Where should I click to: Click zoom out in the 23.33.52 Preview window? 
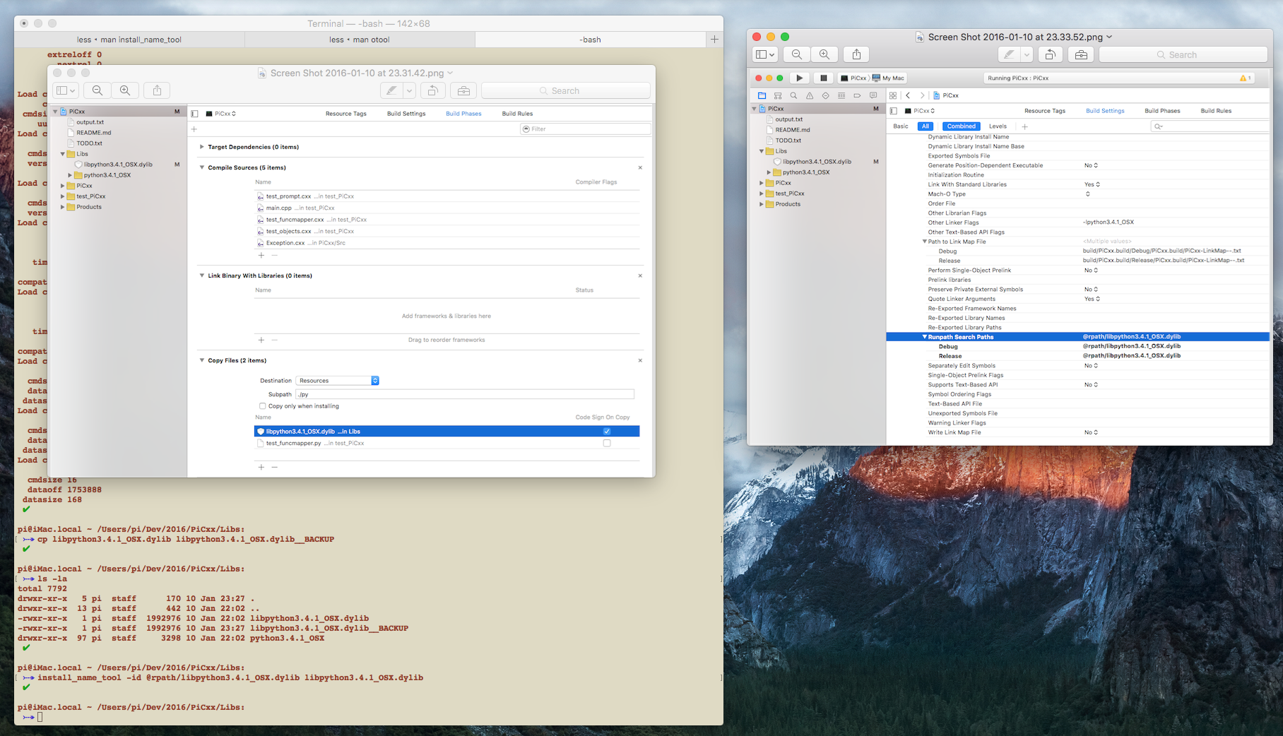[797, 54]
